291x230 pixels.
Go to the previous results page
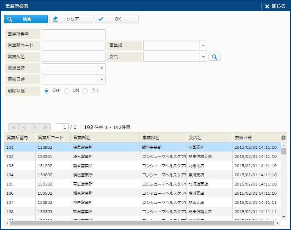click(x=24, y=127)
